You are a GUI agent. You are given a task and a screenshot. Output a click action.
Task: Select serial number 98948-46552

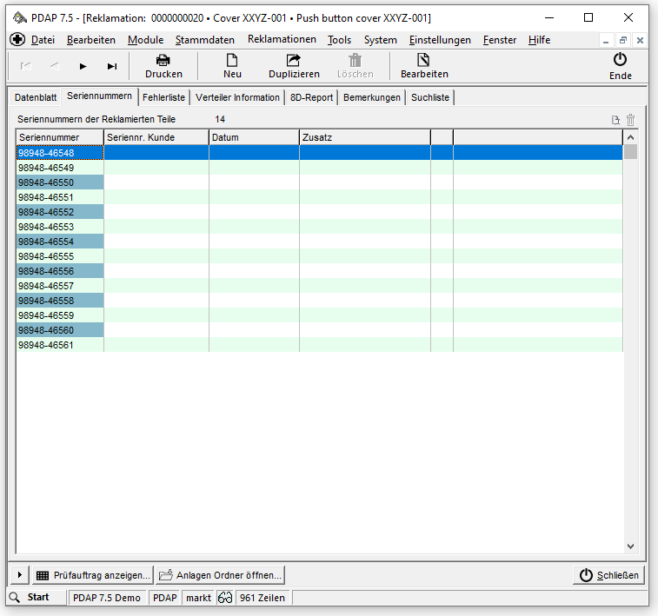pos(60,212)
